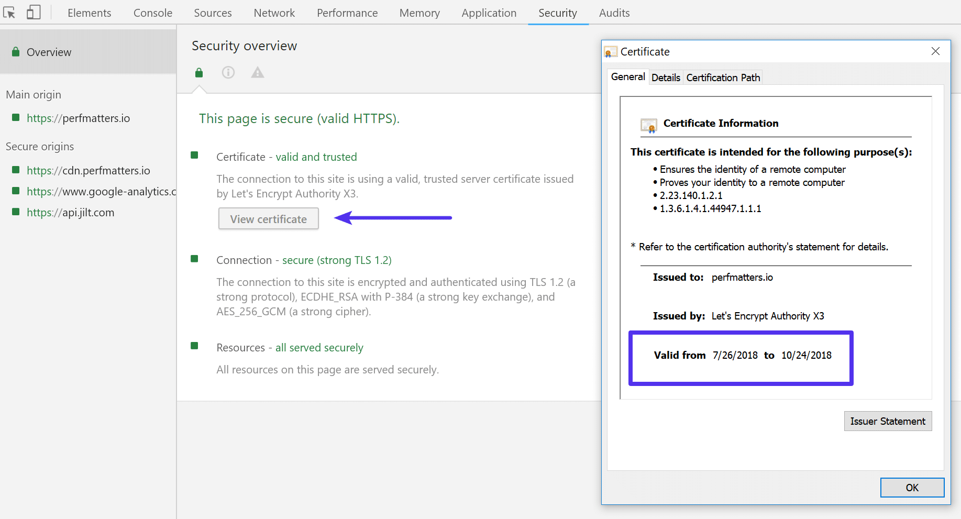Image resolution: width=961 pixels, height=519 pixels.
Task: Click the green lock icon under Security overview
Action: tap(198, 72)
